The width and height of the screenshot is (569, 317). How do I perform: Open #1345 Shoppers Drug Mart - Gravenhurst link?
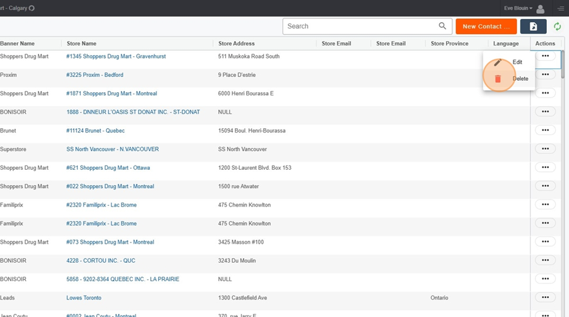(116, 56)
